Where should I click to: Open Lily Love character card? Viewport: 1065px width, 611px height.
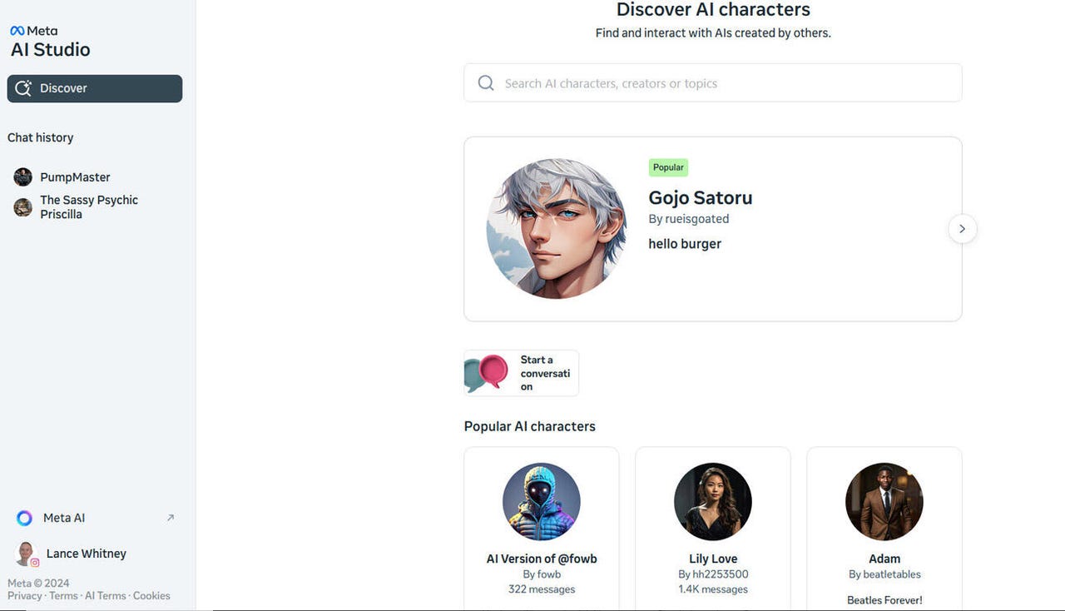(x=713, y=529)
